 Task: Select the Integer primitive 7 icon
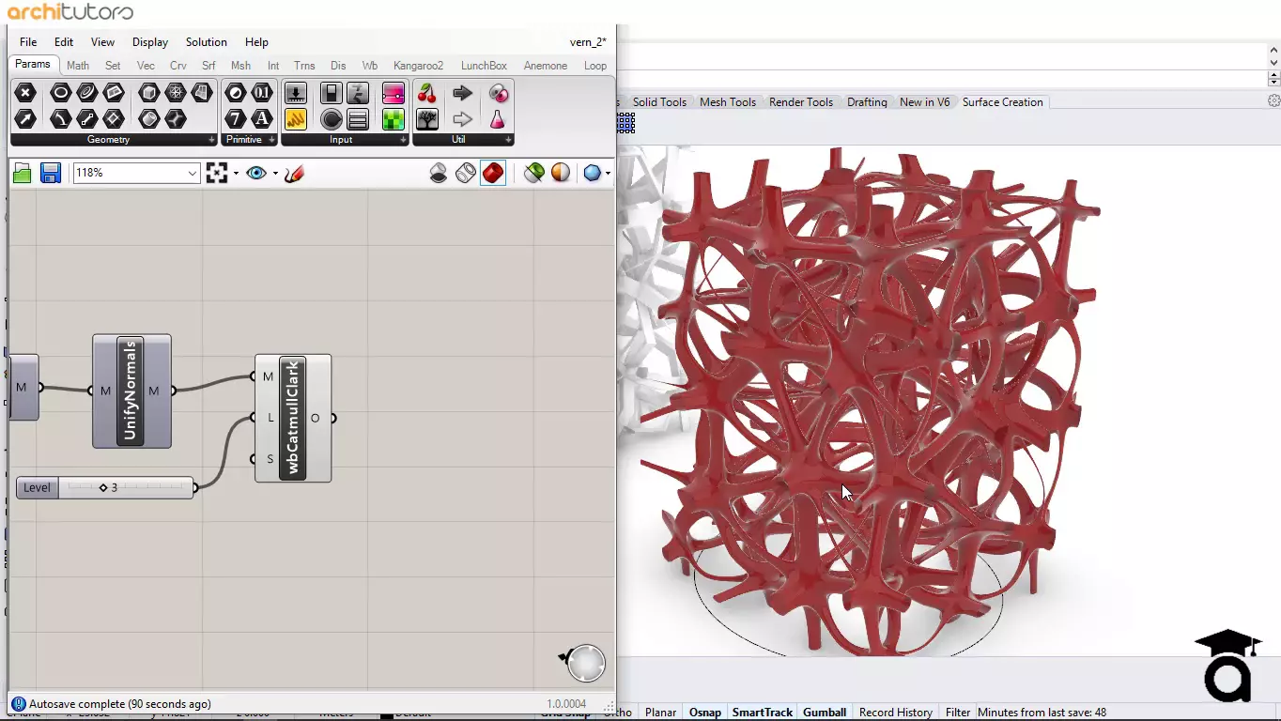pos(236,119)
